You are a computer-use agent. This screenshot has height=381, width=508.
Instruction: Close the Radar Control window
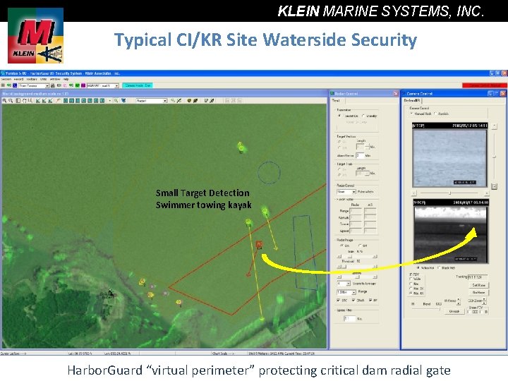click(396, 94)
